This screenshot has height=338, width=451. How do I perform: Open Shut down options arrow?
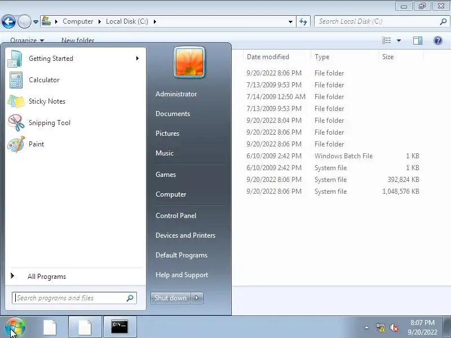[x=197, y=298]
